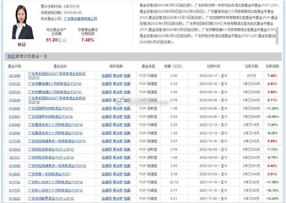Viewport: 286px width, 203px height.
Task: Open fund name 广发富信优选六个月持有混合(FOF)C
Action: 55,133
